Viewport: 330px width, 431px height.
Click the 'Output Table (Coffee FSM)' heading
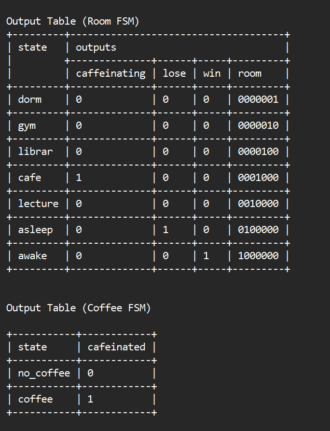coord(78,308)
